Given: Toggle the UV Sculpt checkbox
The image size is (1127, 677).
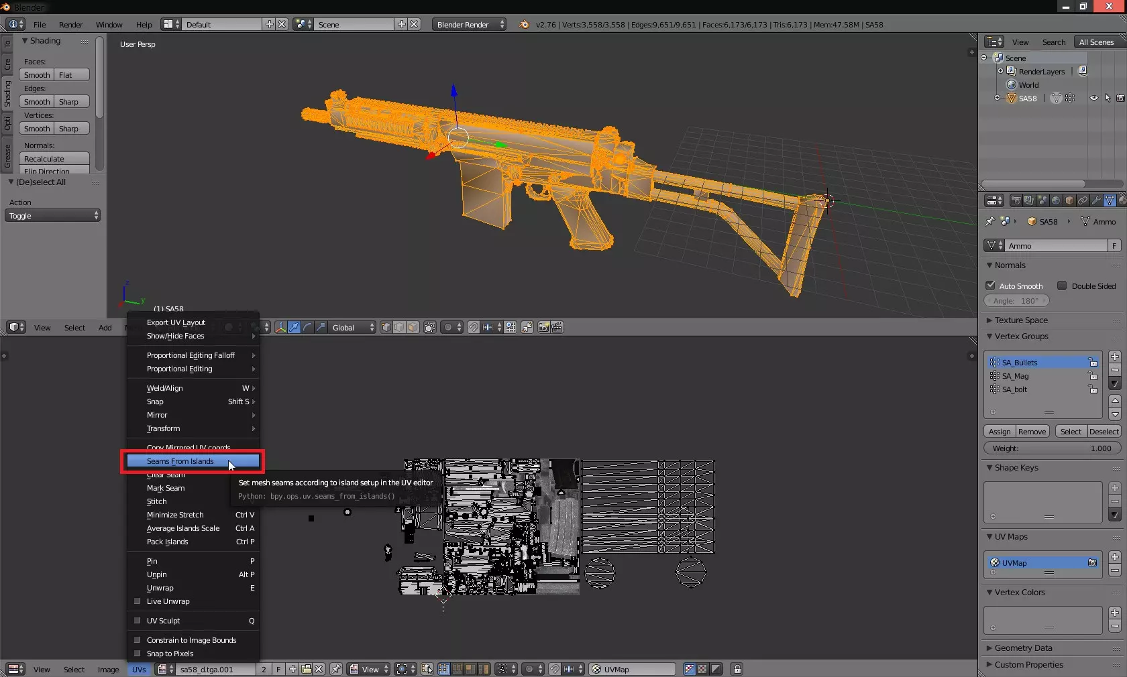Looking at the screenshot, I should 138,621.
